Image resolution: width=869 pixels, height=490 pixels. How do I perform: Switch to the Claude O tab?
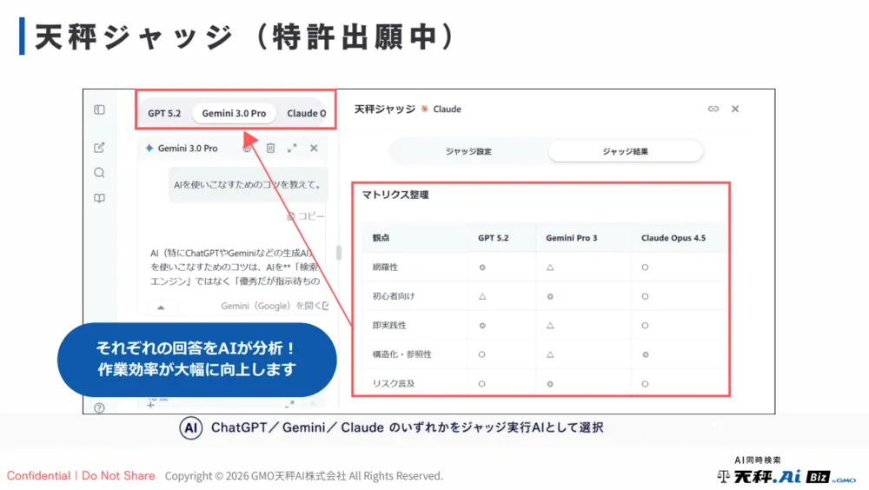tap(306, 113)
